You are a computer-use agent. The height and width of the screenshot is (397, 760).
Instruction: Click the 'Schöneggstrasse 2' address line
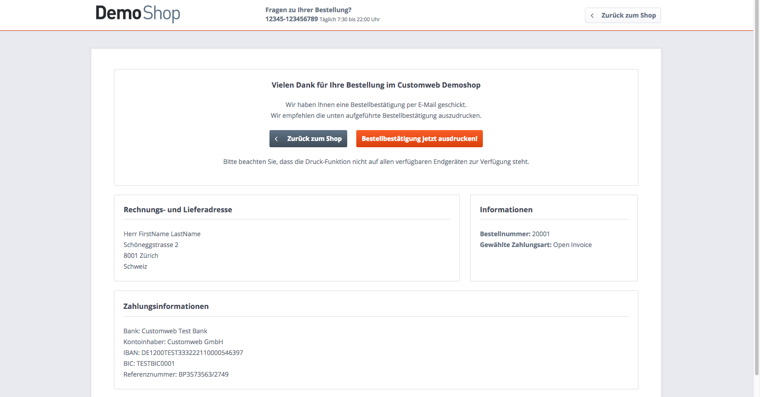click(151, 245)
